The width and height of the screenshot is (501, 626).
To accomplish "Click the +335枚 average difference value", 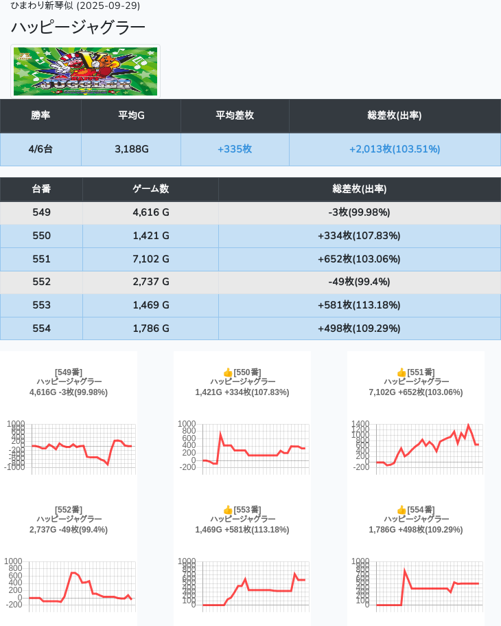I will pyautogui.click(x=235, y=149).
